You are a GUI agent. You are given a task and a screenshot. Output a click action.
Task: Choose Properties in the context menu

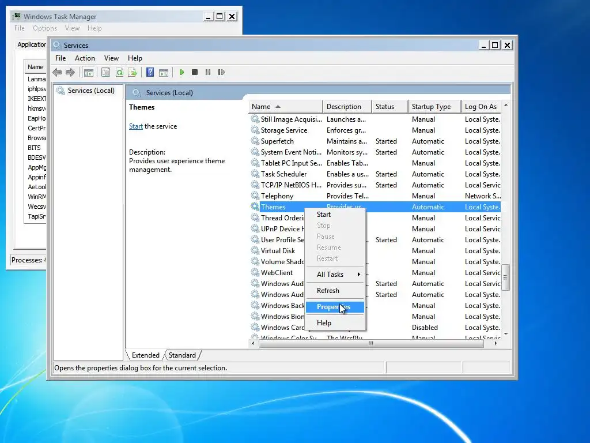(x=335, y=307)
